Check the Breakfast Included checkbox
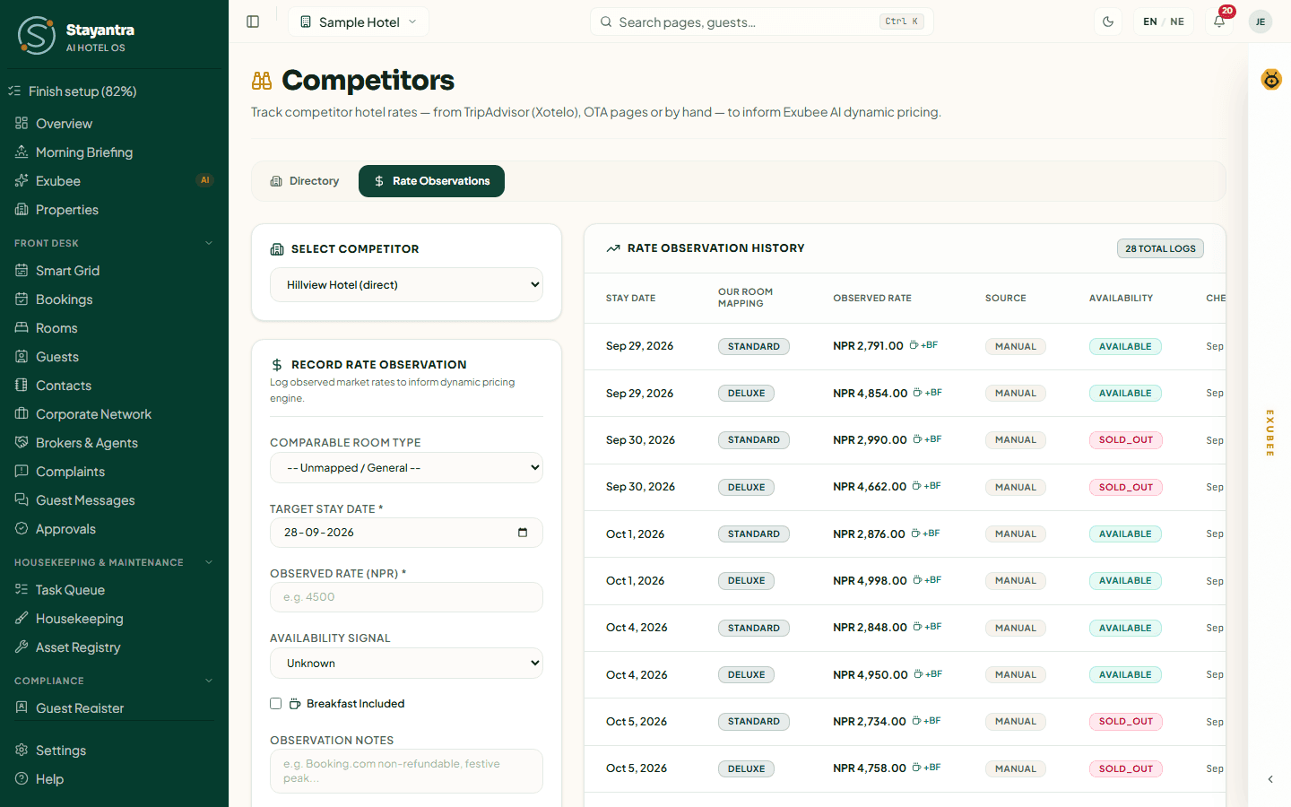Screen dimensions: 1291x807 276,704
